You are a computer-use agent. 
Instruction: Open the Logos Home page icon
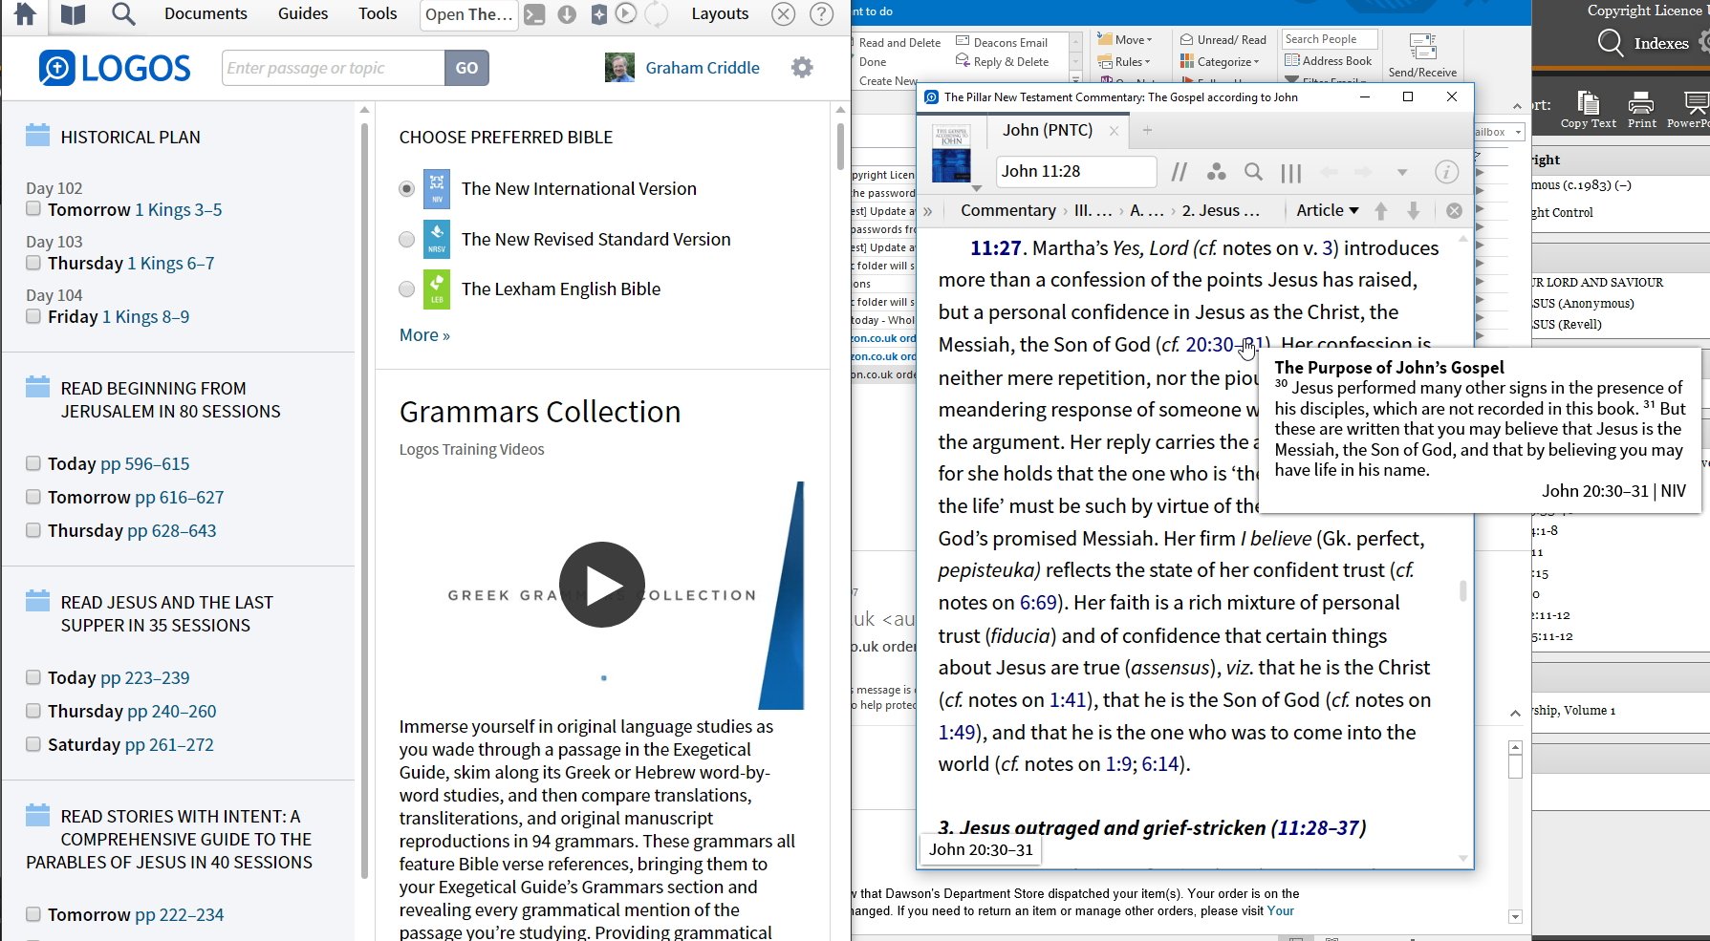click(25, 13)
